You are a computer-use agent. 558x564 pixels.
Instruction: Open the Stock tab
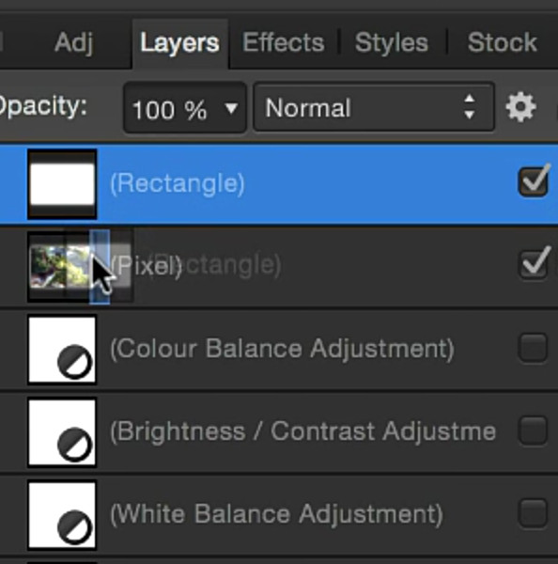click(503, 42)
